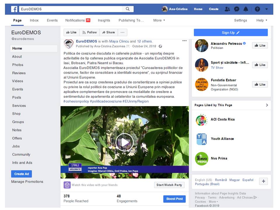Image resolution: width=280 pixels, height=210 pixels.
Task: Click the post public audience globe icon
Action: pos(160,46)
